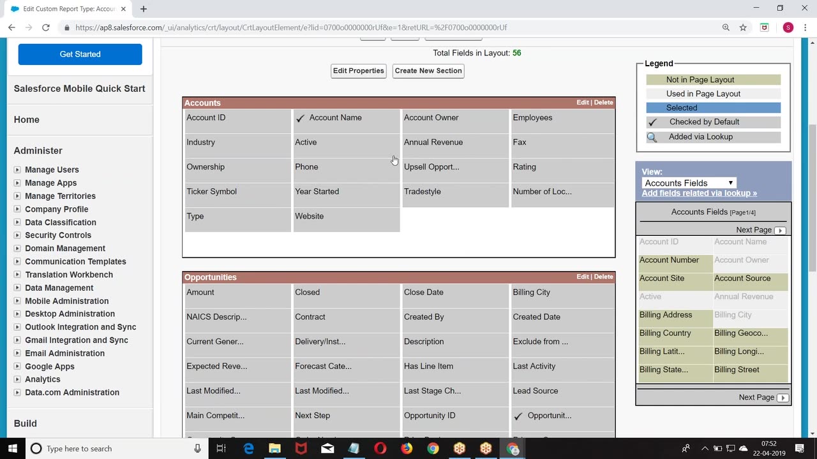Click the padlock site info icon

tap(66, 27)
